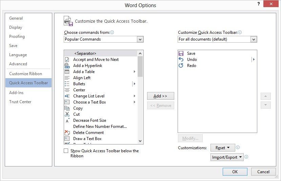Click the Delete Comment icon
Viewport: 281px width, 181px height.
coord(67,133)
